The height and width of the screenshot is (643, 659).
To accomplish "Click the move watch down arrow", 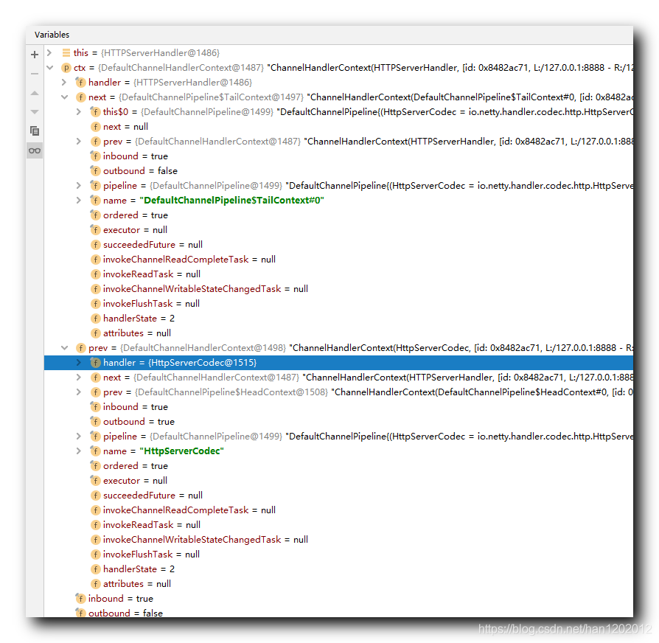I will click(x=35, y=112).
